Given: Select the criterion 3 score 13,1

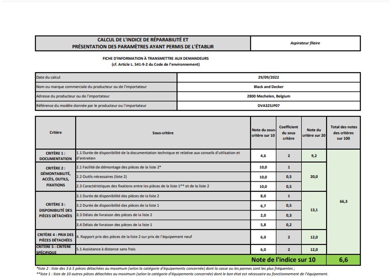Looking at the screenshot, I should pos(314,210).
